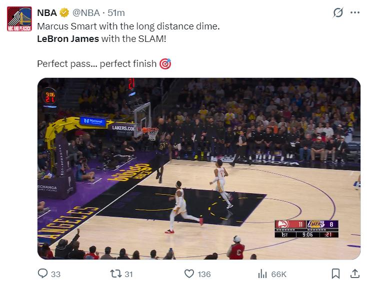Click the Grok explain icon

[x=338, y=13]
